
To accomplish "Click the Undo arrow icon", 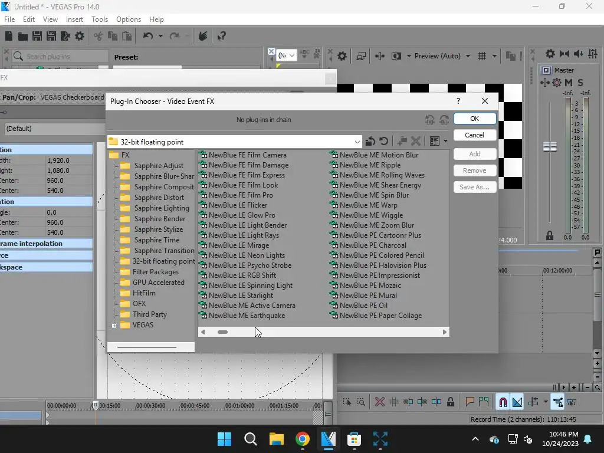I will pos(148,36).
